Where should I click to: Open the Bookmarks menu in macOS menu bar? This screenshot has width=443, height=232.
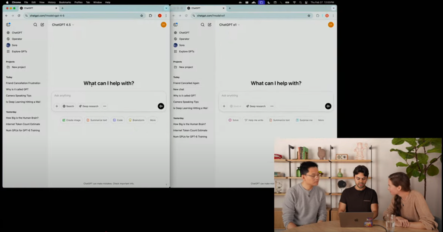pos(65,2)
